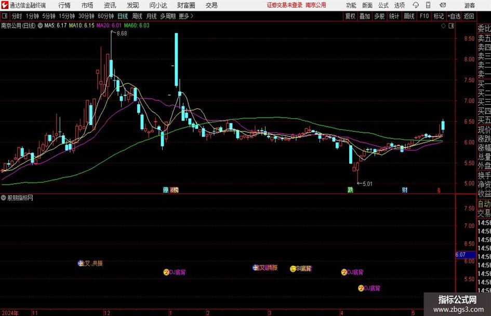The image size is (491, 316).
Task: Open the 行情 menu
Action: click(x=64, y=5)
